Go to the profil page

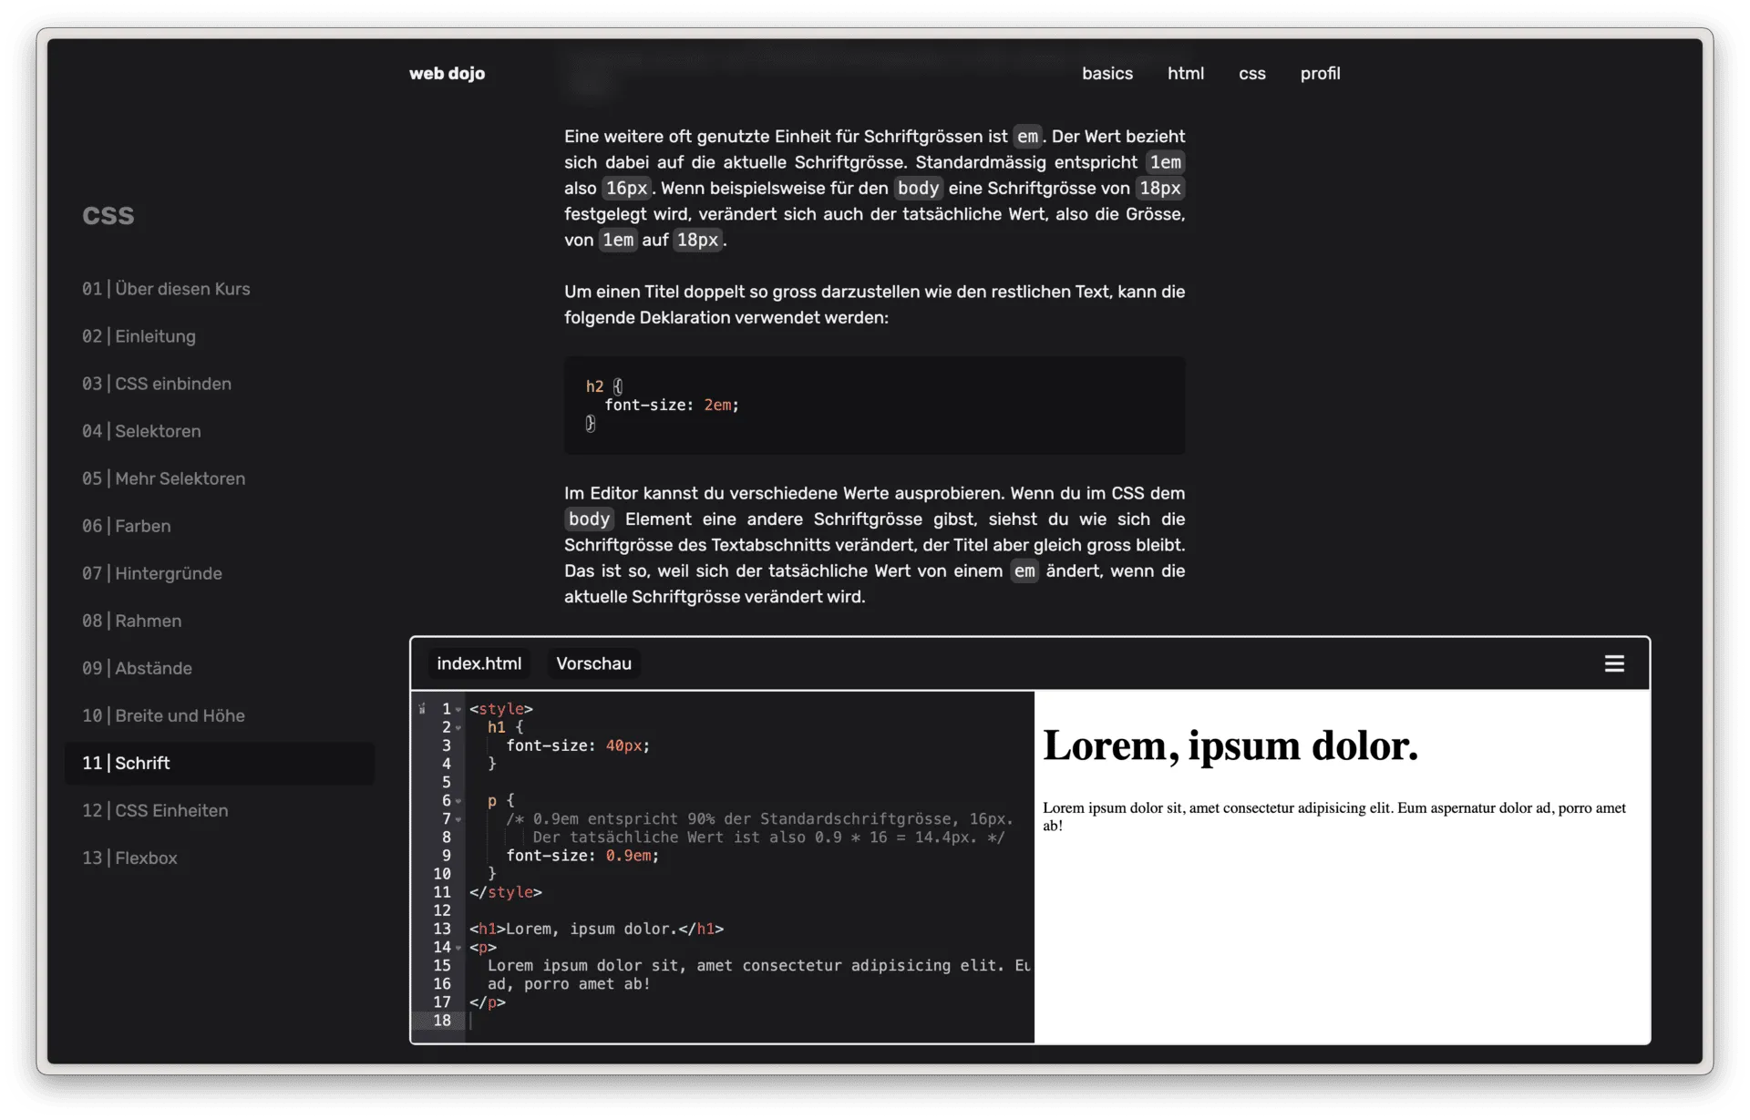click(x=1321, y=74)
